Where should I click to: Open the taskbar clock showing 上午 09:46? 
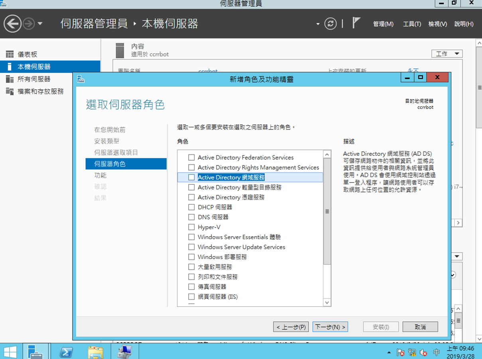click(x=460, y=352)
